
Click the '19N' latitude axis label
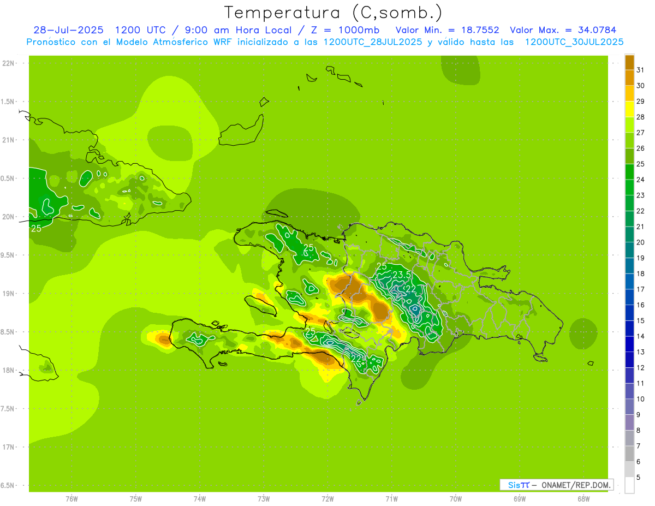click(8, 294)
